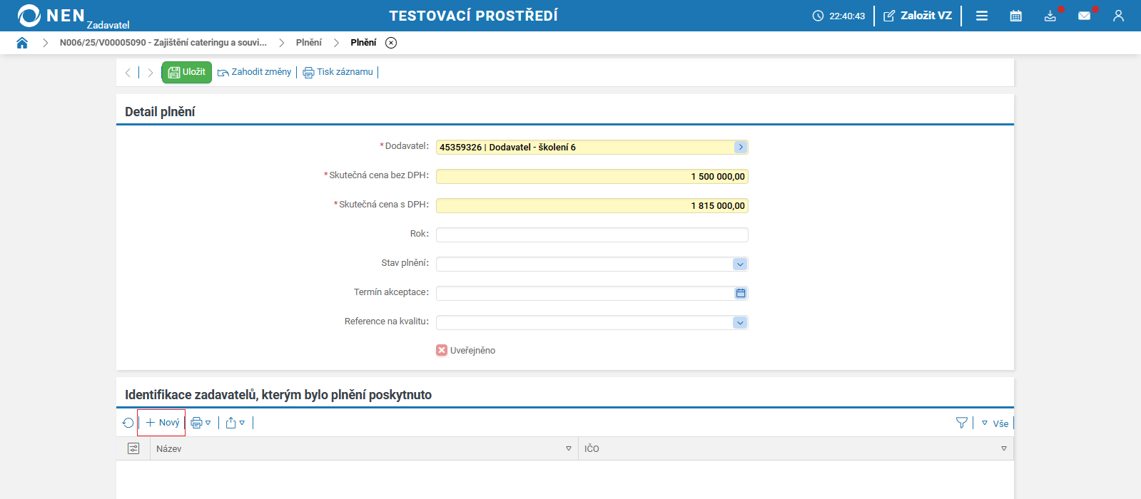Select the active Plnění breadcrumb

coord(363,43)
